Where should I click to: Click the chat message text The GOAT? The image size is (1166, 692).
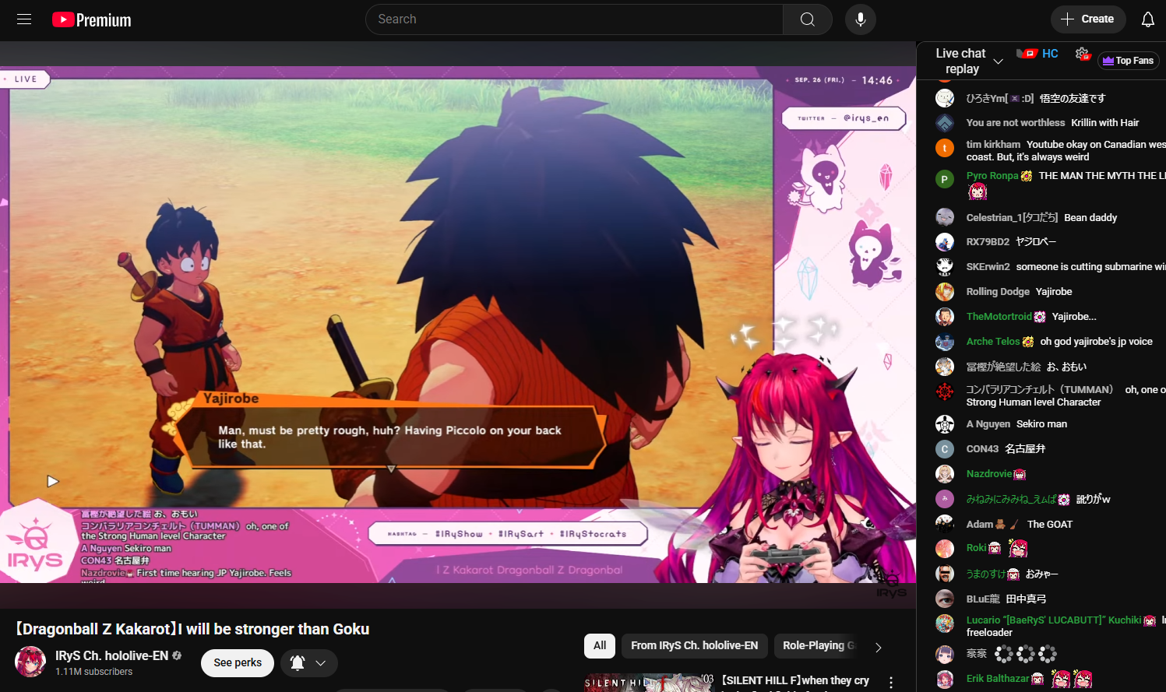pyautogui.click(x=1050, y=525)
